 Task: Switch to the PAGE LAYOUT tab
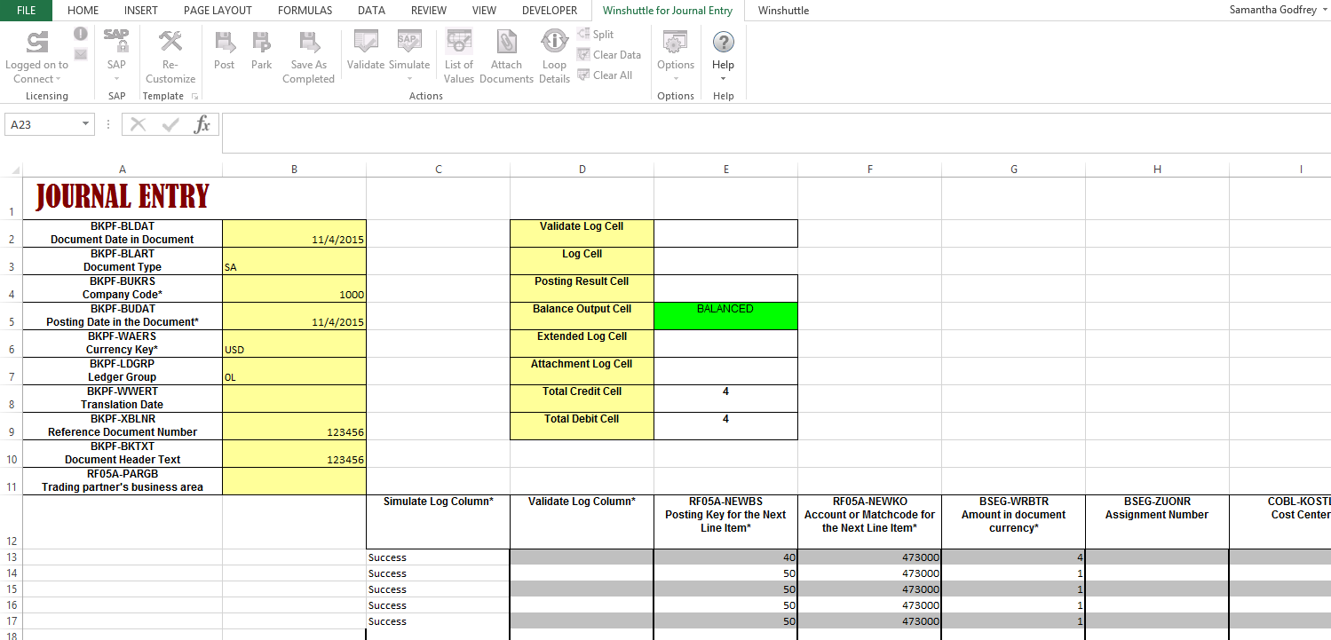click(218, 11)
